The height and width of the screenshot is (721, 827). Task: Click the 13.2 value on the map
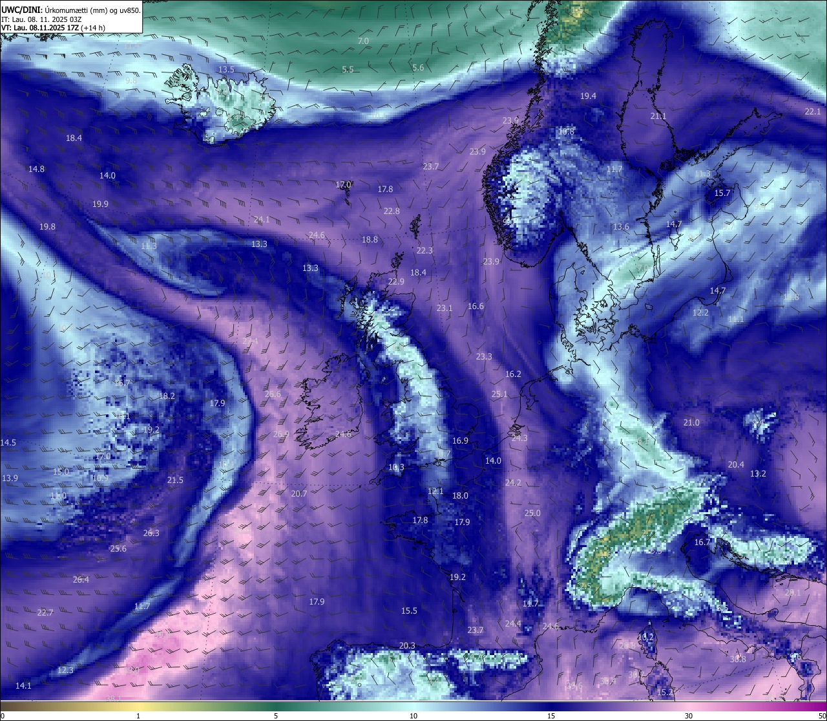point(758,473)
